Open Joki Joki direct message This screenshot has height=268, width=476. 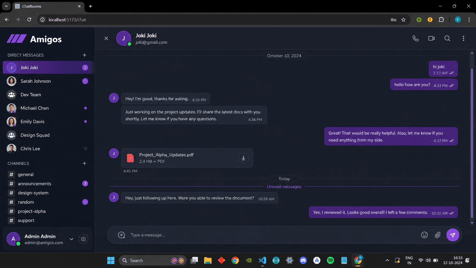[x=47, y=67]
